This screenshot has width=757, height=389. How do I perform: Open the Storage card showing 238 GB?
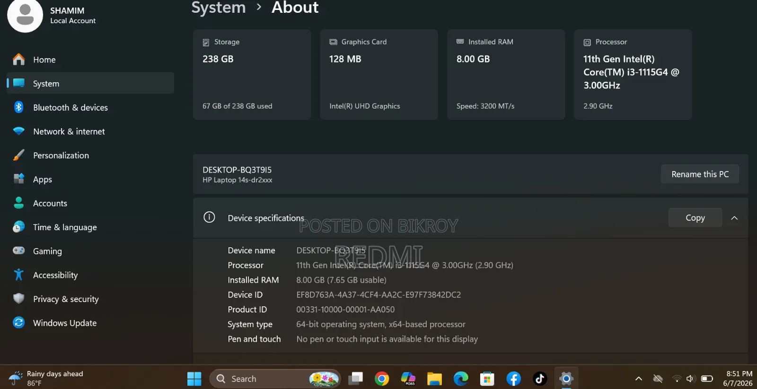tap(252, 75)
